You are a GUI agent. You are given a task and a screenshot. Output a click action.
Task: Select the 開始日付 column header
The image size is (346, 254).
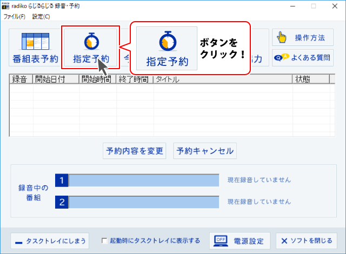(x=56, y=79)
